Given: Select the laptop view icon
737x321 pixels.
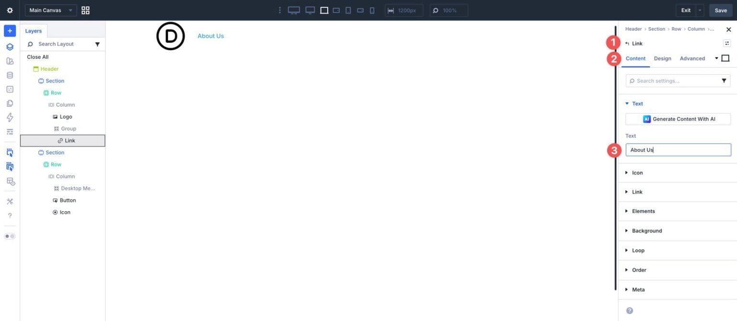Looking at the screenshot, I should pos(324,10).
